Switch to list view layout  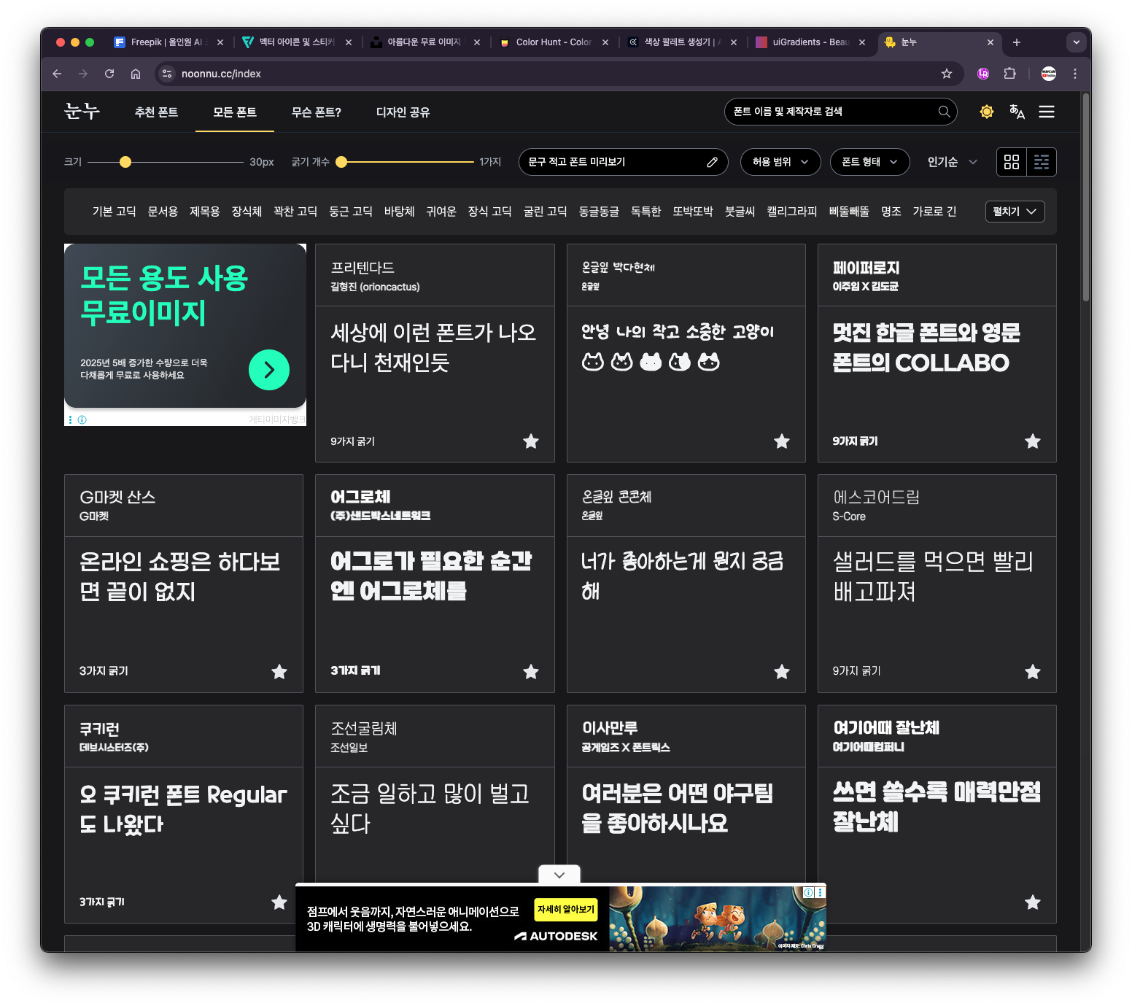pyautogui.click(x=1042, y=162)
